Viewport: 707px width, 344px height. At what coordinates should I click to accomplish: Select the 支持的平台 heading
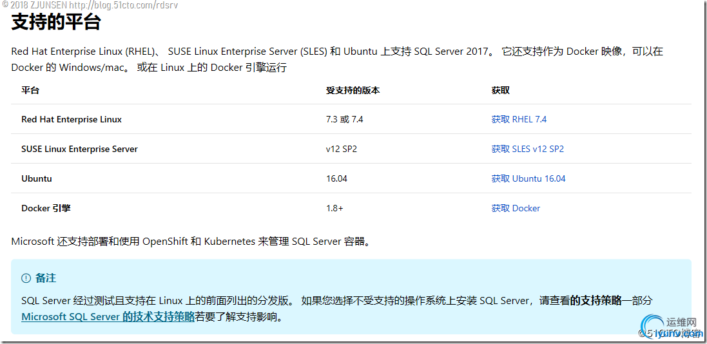pyautogui.click(x=55, y=22)
